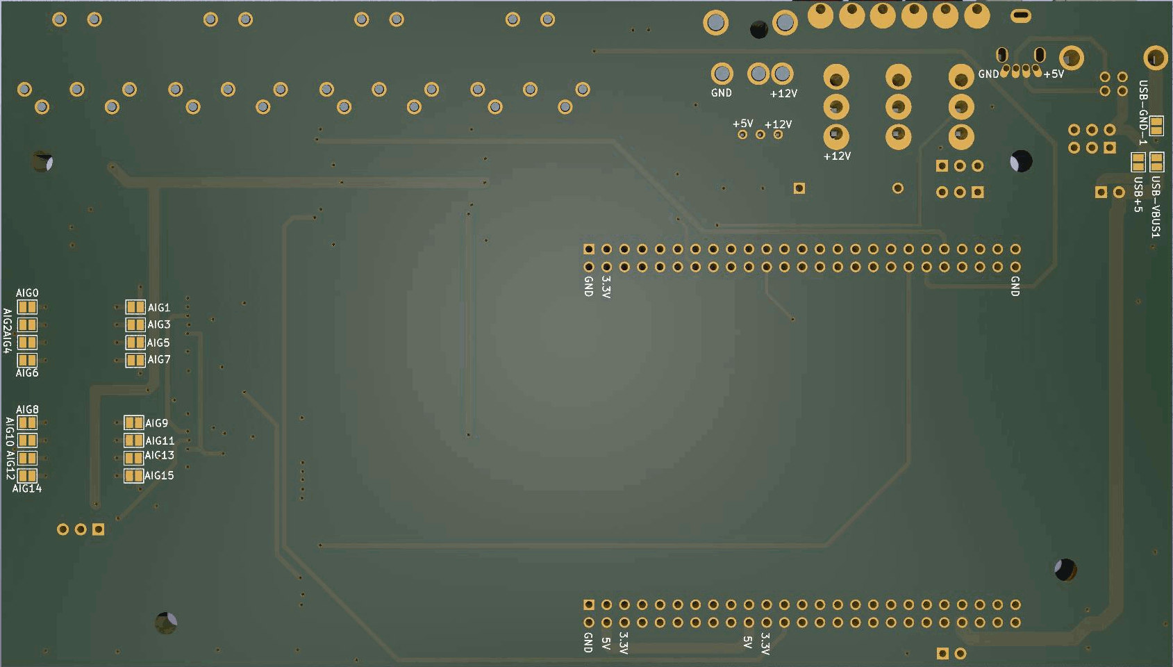
Task: Click the USB+5 jumper pad
Action: click(1138, 162)
